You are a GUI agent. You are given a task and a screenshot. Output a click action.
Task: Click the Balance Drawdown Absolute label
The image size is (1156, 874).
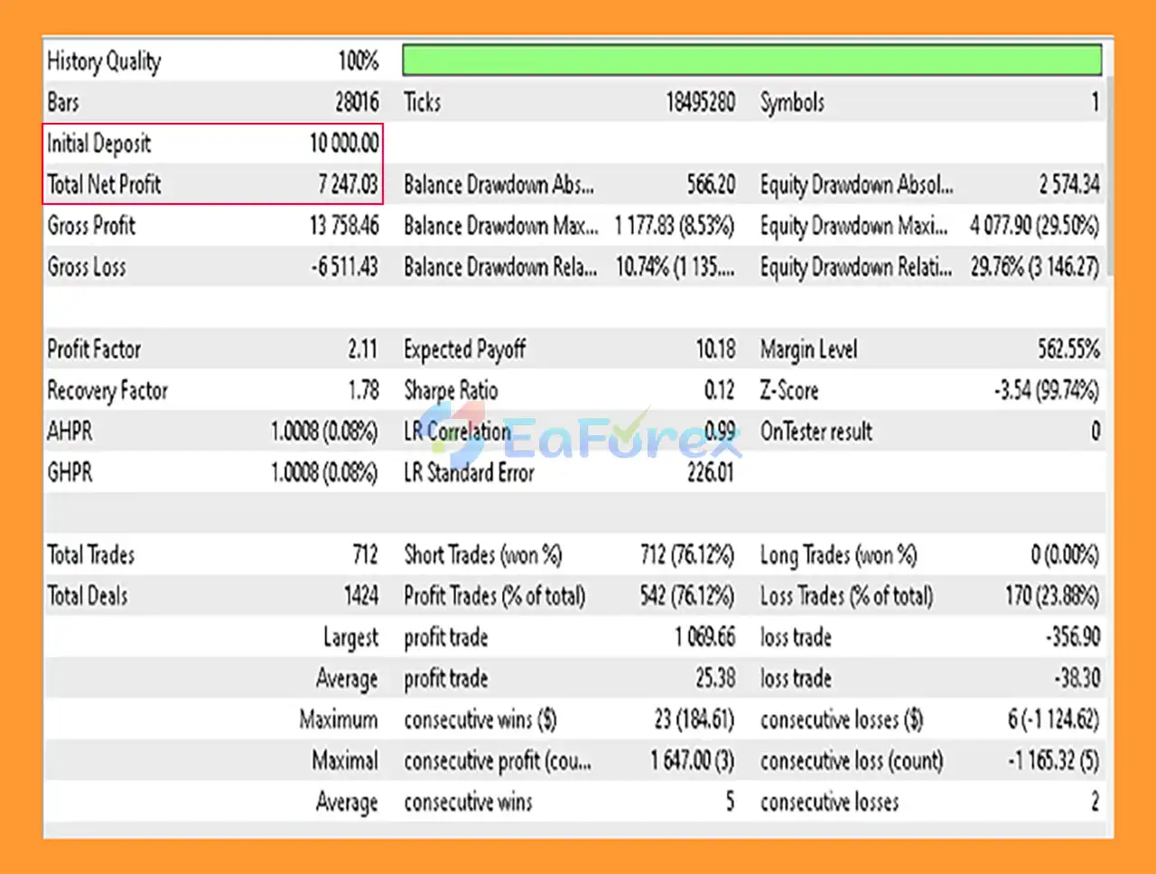coord(499,185)
